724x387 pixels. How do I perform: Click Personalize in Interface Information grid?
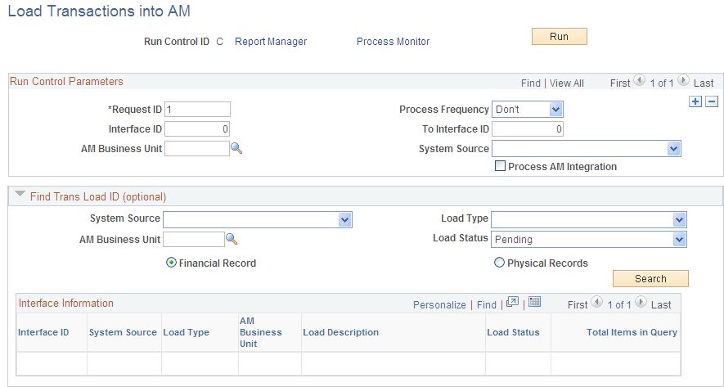click(x=439, y=305)
